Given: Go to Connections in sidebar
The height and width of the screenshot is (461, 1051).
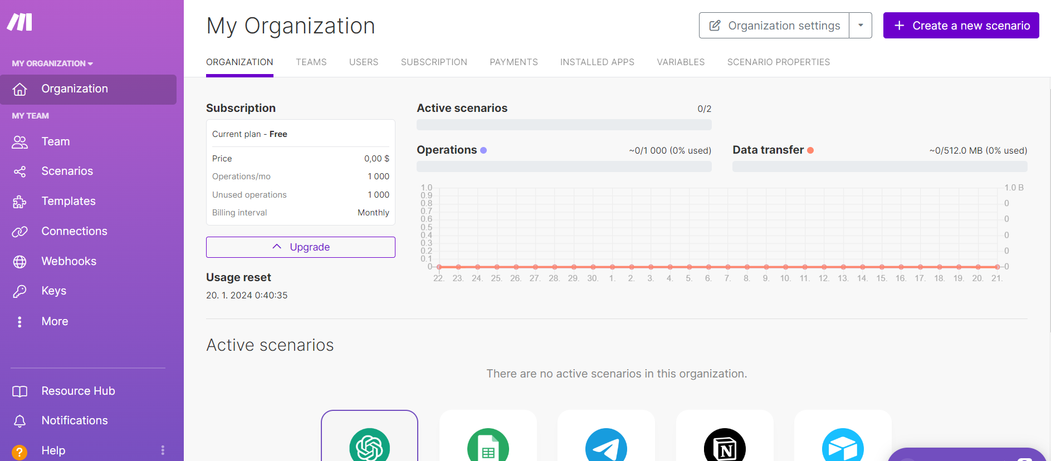Looking at the screenshot, I should click(74, 232).
